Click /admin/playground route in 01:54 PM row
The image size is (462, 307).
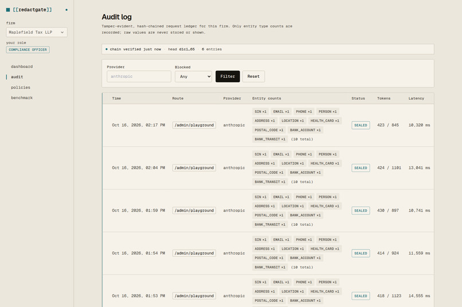pos(194,253)
